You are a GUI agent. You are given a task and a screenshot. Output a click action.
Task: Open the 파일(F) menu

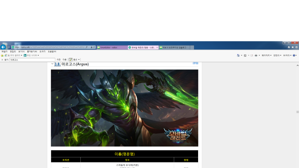(x=4, y=52)
